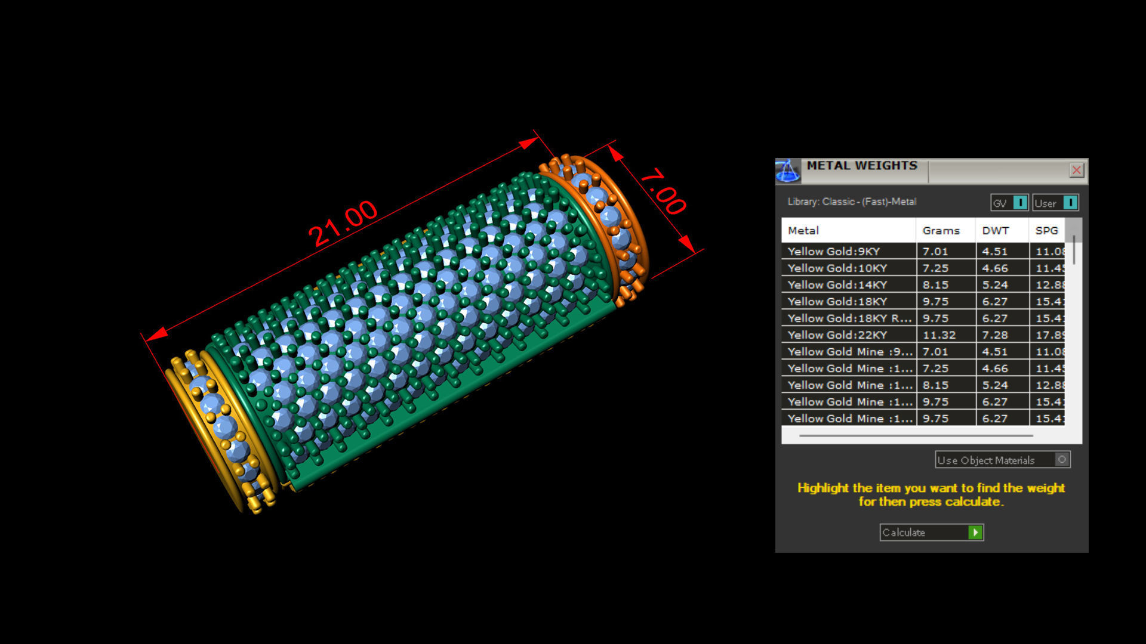Click the horizontal scrollbar below the table
Image resolution: width=1146 pixels, height=644 pixels.
(916, 436)
